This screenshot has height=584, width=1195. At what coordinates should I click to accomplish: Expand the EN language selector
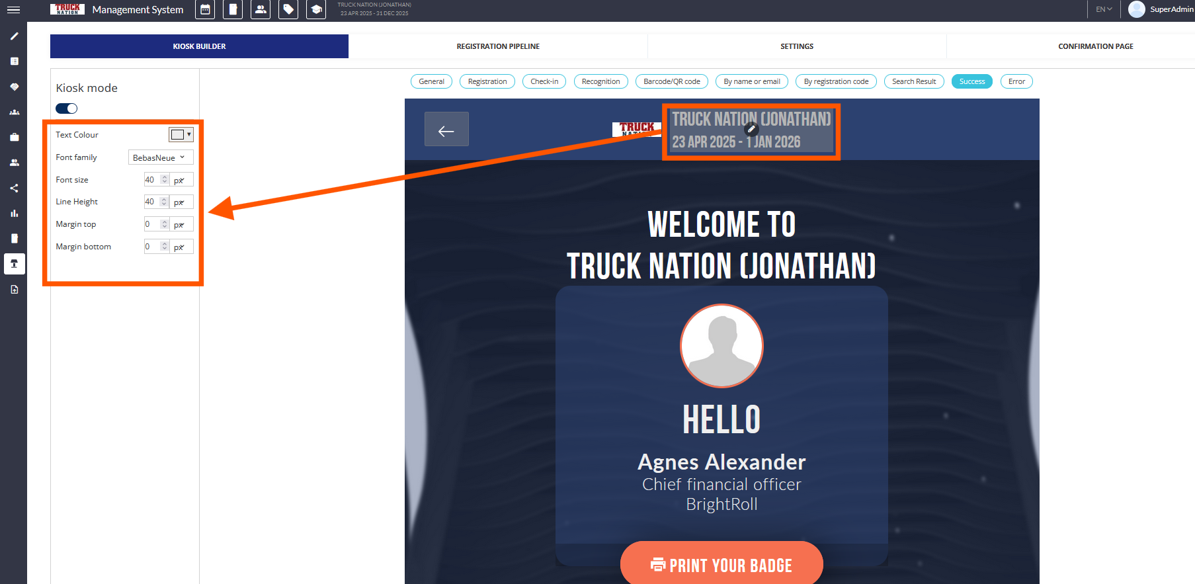[1103, 9]
